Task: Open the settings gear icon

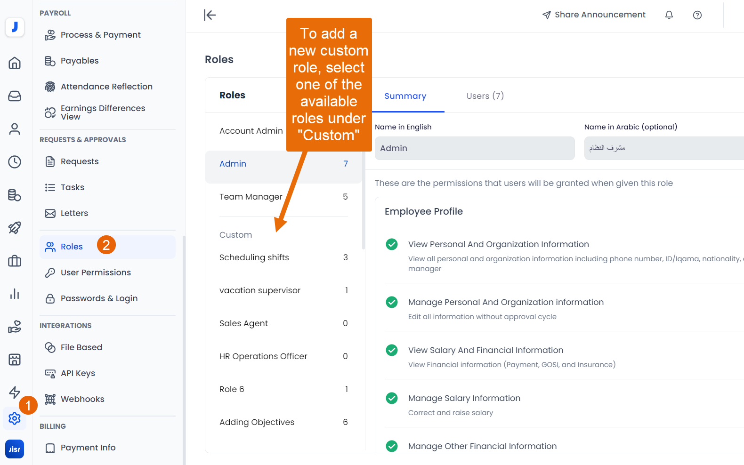Action: pyautogui.click(x=15, y=418)
